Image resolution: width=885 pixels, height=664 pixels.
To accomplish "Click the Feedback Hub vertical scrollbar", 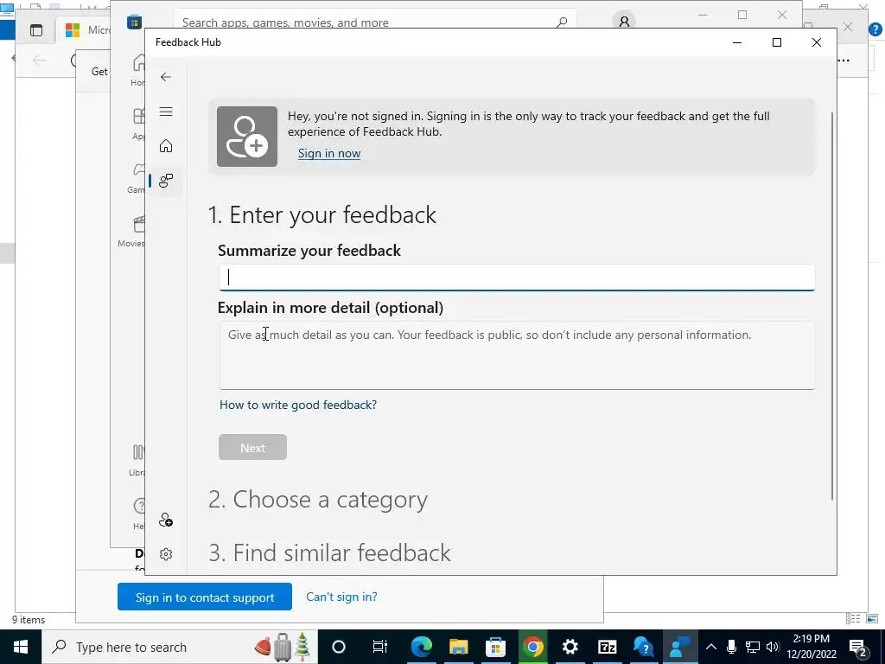I will click(832, 305).
